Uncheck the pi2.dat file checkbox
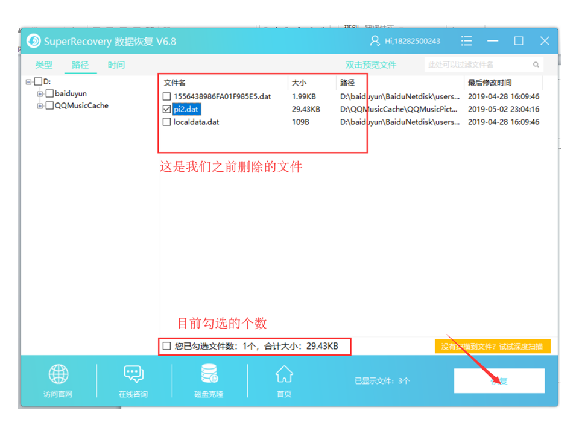The height and width of the screenshot is (434, 579). coord(166,109)
